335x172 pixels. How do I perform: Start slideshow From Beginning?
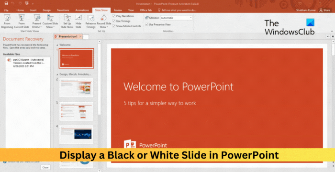(7, 21)
